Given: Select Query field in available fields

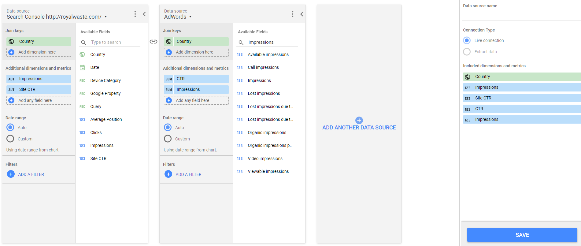Looking at the screenshot, I should pyautogui.click(x=96, y=106).
